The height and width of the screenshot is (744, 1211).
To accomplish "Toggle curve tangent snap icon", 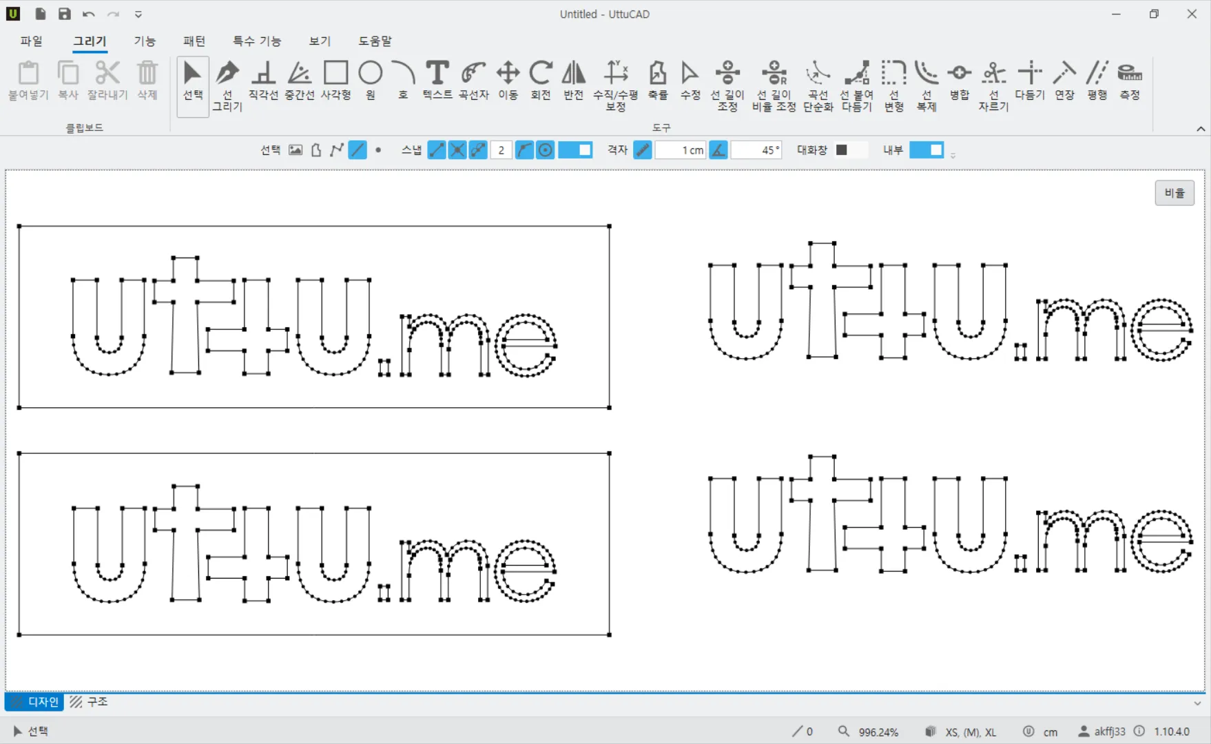I will pyautogui.click(x=524, y=149).
